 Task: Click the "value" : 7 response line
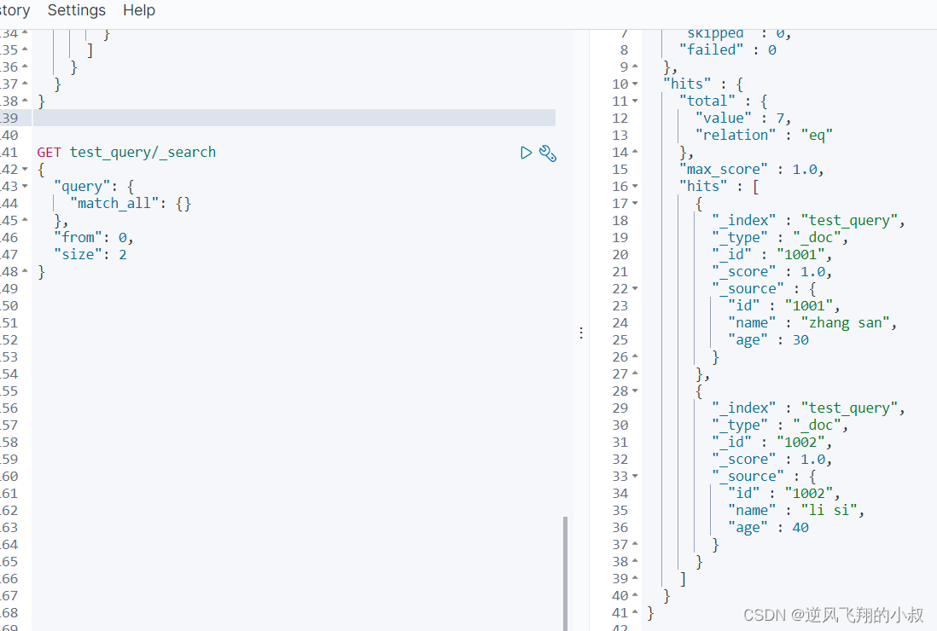click(742, 119)
